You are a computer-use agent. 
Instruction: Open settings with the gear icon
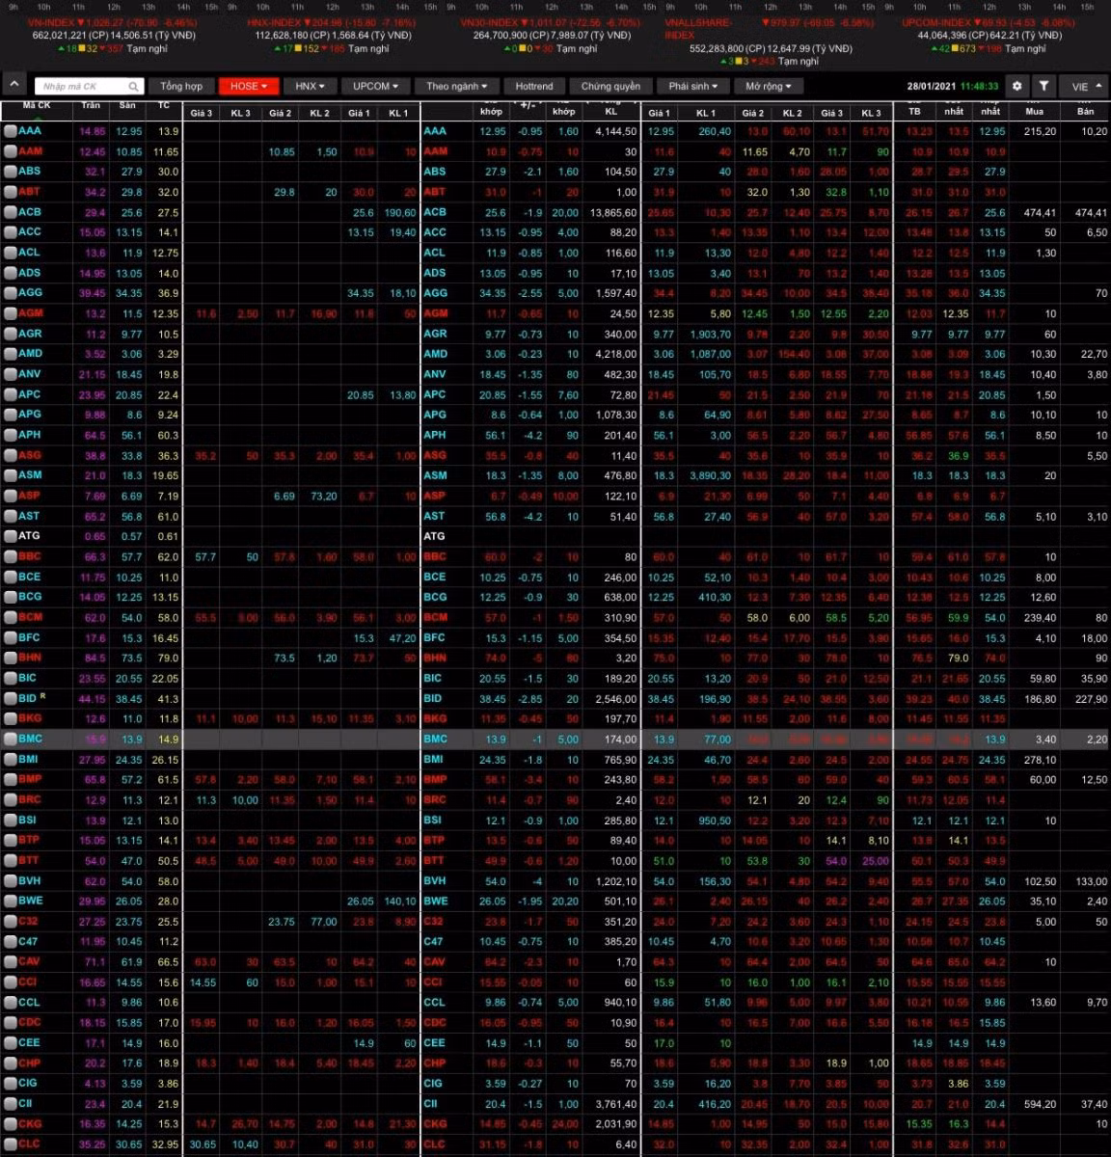click(1017, 86)
